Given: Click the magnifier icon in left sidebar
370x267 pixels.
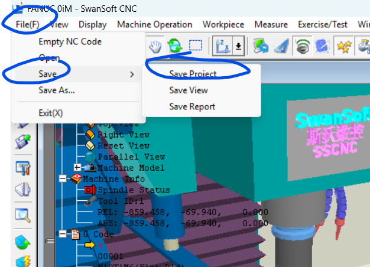Looking at the screenshot, I should point(22,214).
